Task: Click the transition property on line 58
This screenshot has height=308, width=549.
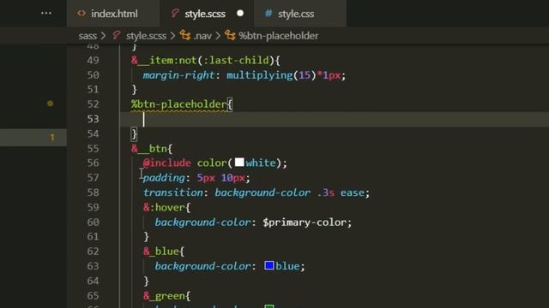Action: 173,192
